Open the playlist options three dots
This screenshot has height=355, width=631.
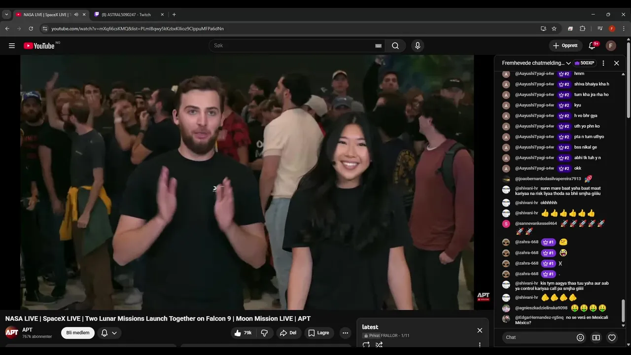coord(480,345)
